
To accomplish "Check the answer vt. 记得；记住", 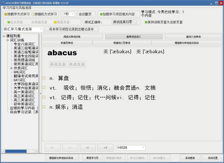I will pyautogui.click(x=44, y=97).
